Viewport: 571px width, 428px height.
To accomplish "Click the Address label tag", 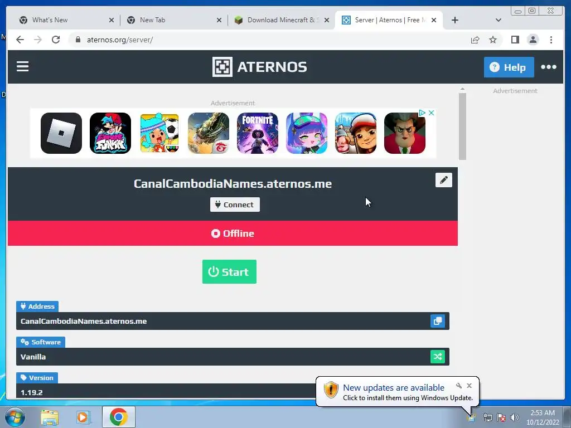I will 37,307.
